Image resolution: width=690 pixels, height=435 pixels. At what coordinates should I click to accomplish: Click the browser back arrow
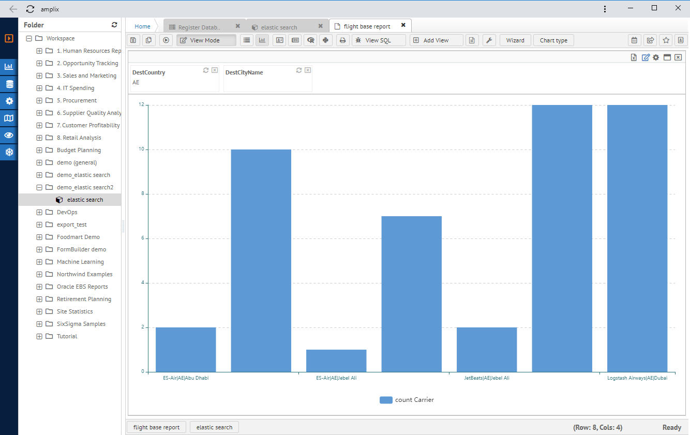click(13, 9)
